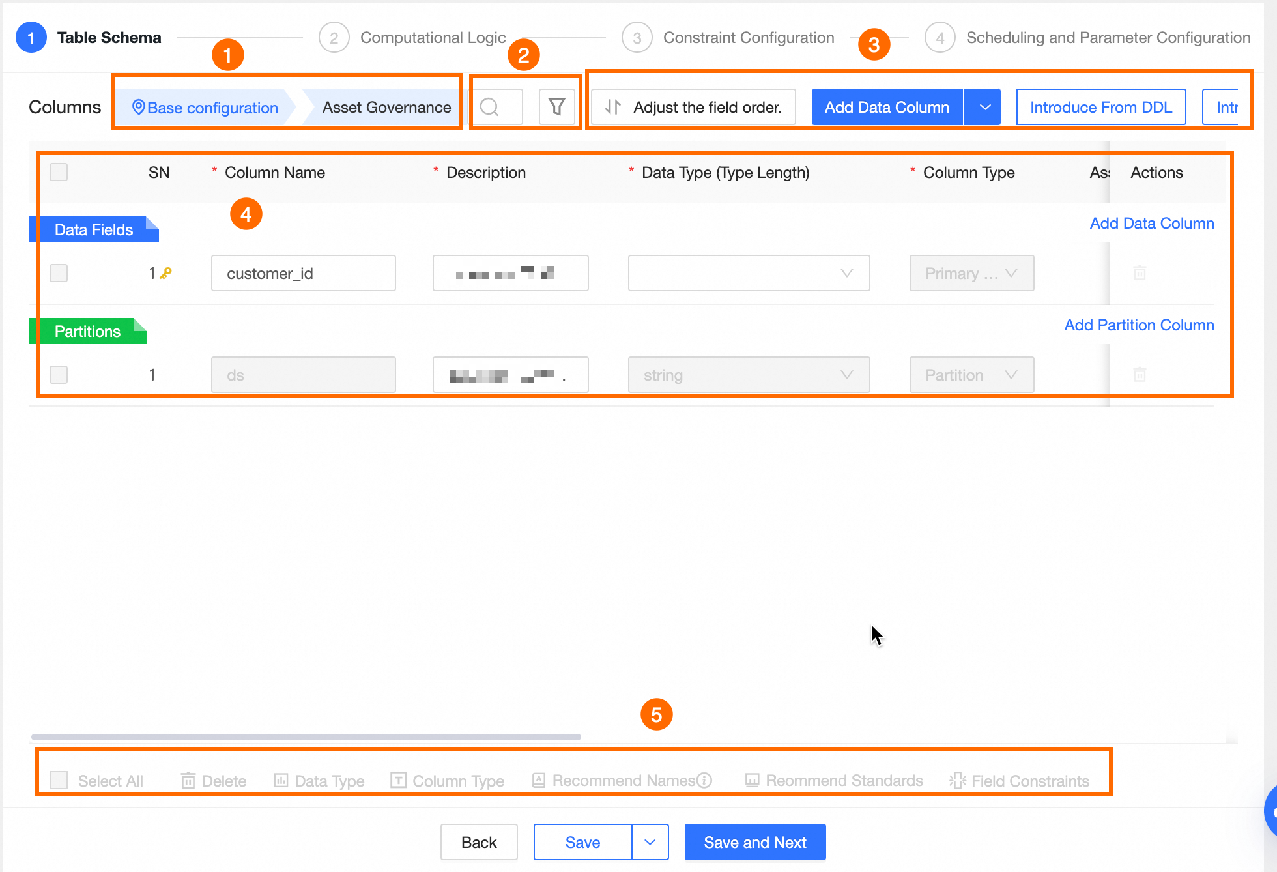Click the Delete bulk action

point(214,781)
